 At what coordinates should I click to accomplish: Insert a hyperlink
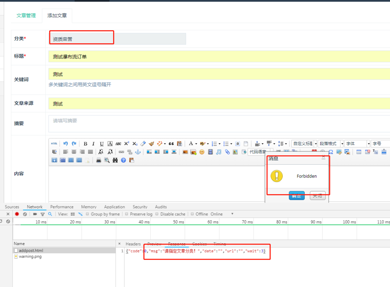point(121,152)
